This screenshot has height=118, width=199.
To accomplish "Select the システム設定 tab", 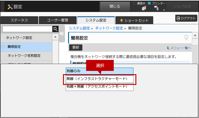I will 96,20.
